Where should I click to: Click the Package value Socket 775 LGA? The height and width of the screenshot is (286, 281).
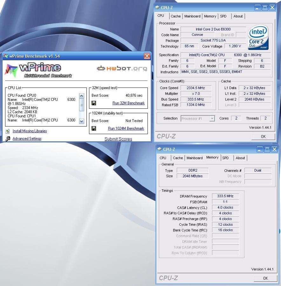(213, 40)
